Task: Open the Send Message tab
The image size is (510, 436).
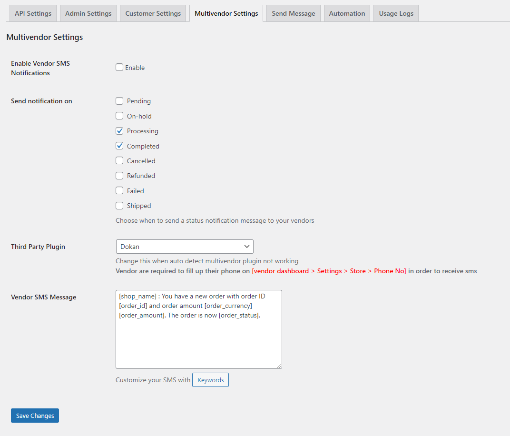Action: click(293, 13)
